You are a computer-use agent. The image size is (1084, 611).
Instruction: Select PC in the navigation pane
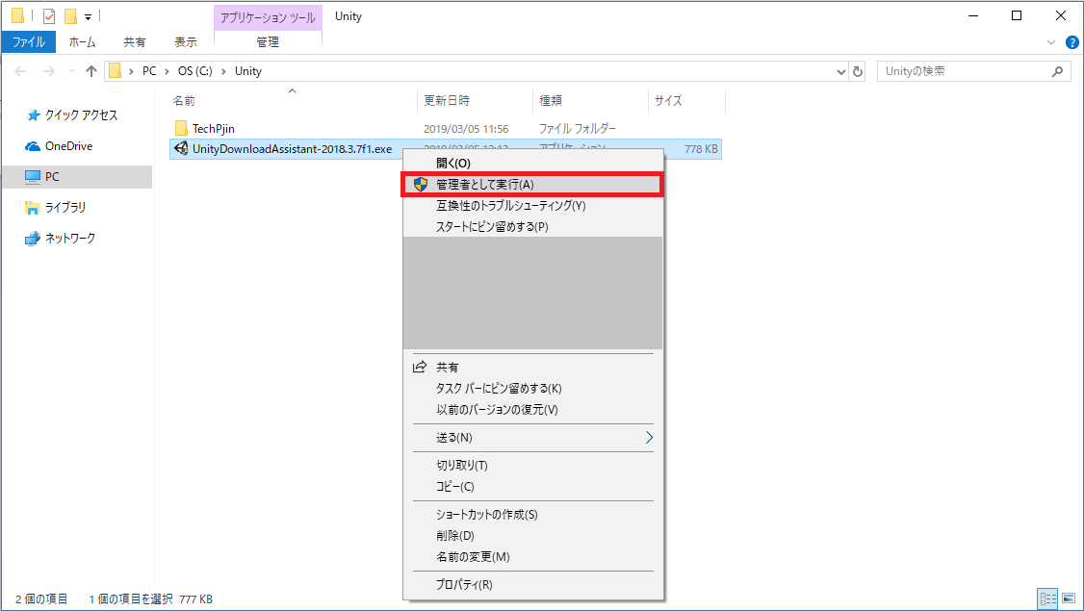coord(77,177)
